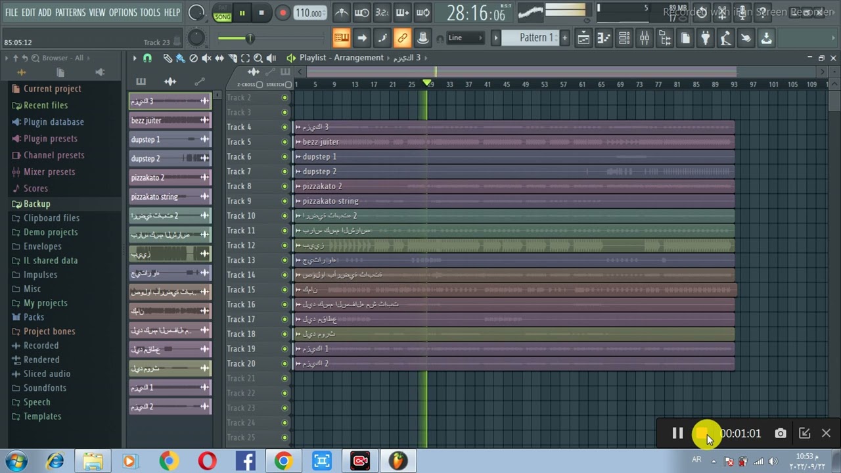841x473 pixels.
Task: Expand the pattern list arrow before Pattern 1
Action: [x=496, y=38]
